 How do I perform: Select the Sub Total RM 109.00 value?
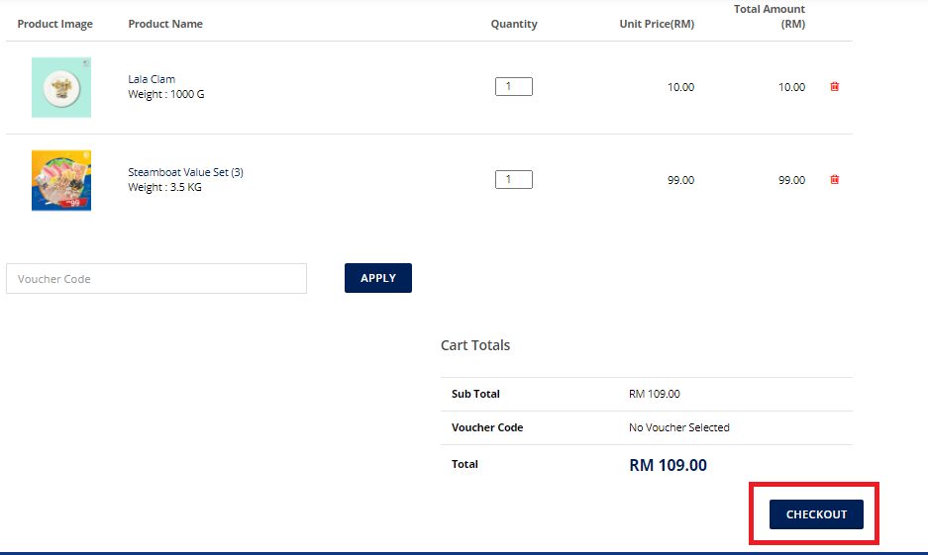pos(654,394)
